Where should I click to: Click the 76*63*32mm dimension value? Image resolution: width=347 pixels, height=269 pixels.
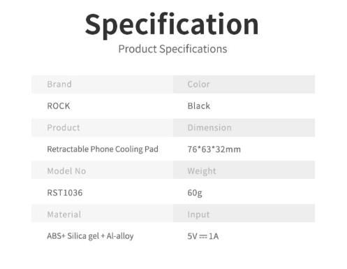coord(214,150)
